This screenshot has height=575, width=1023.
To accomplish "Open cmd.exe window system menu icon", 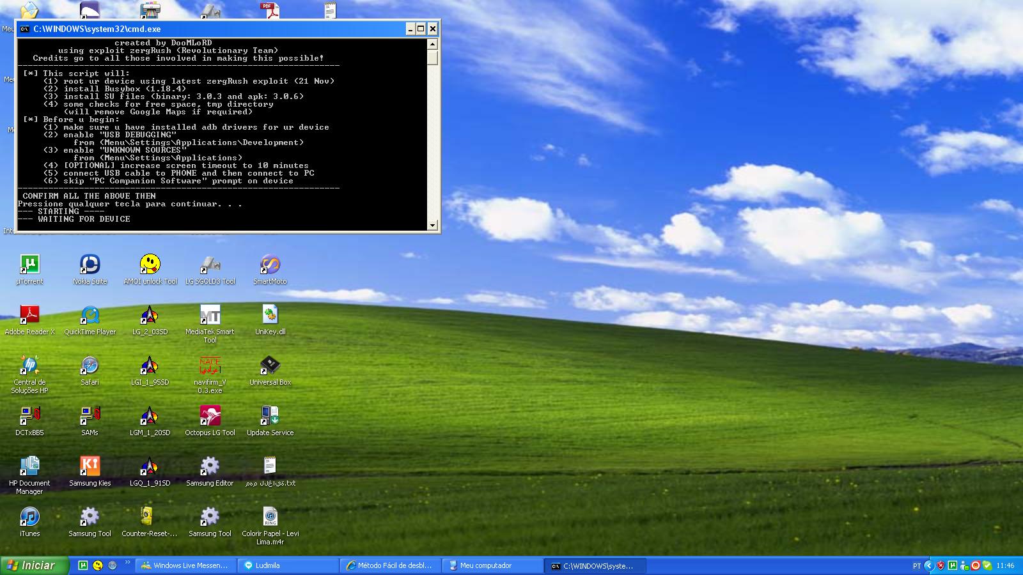I will 24,29.
